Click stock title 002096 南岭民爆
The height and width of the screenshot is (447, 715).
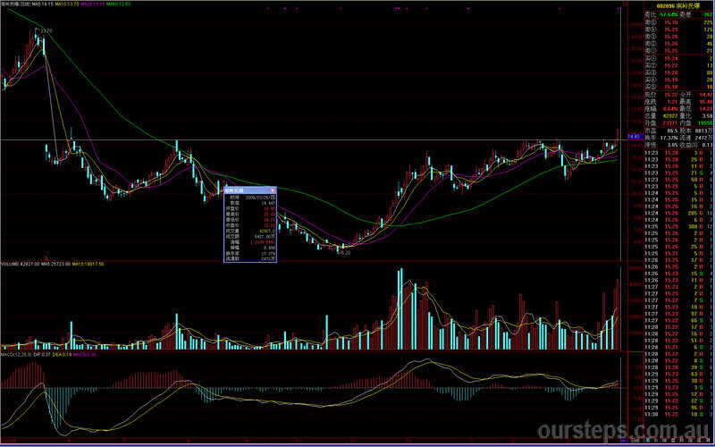(678, 6)
